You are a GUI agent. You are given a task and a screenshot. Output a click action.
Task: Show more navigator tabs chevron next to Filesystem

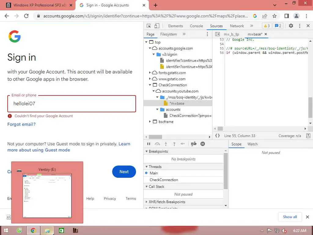click(x=184, y=34)
